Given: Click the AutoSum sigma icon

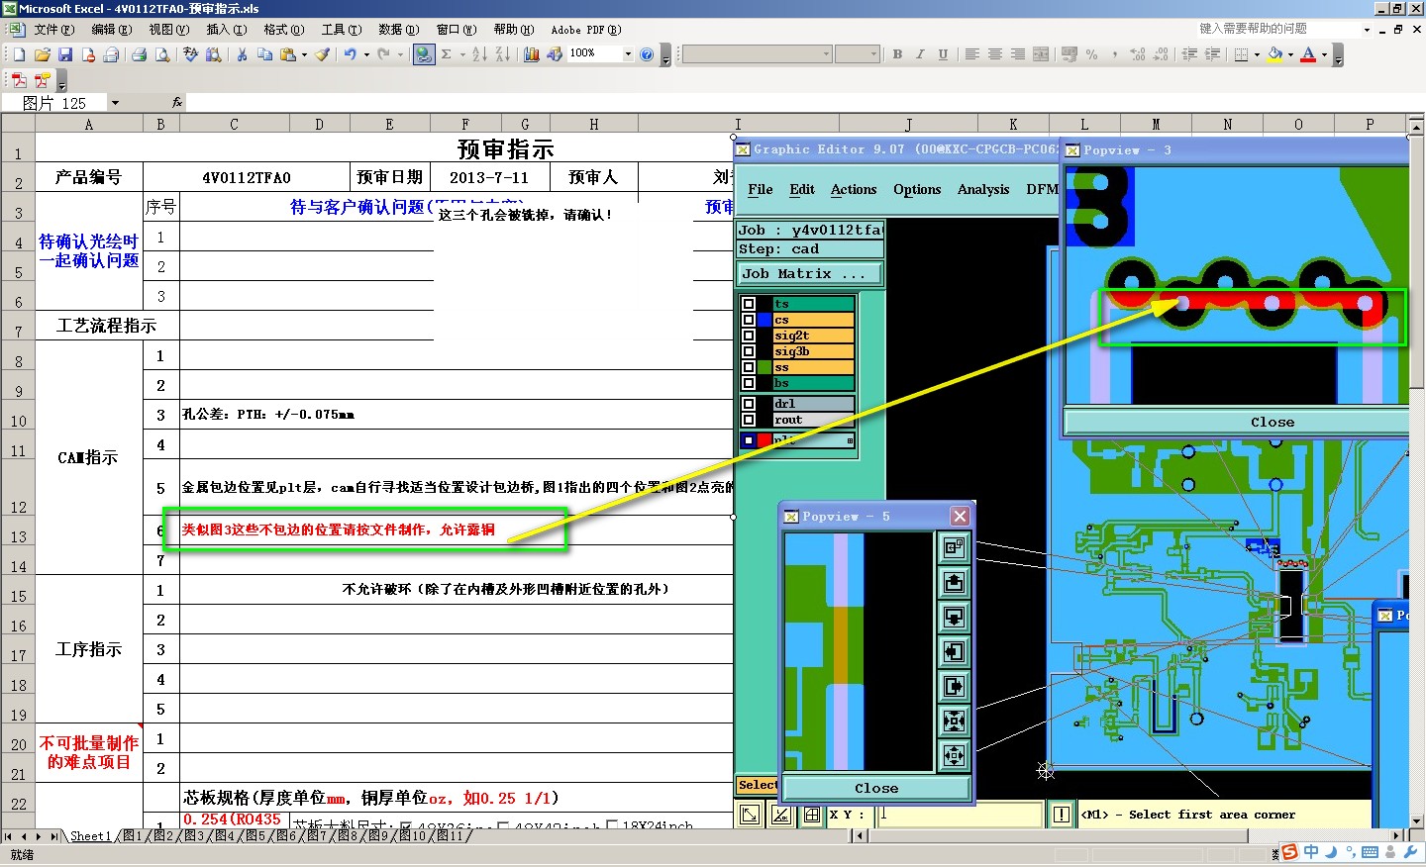Looking at the screenshot, I should coord(447,54).
